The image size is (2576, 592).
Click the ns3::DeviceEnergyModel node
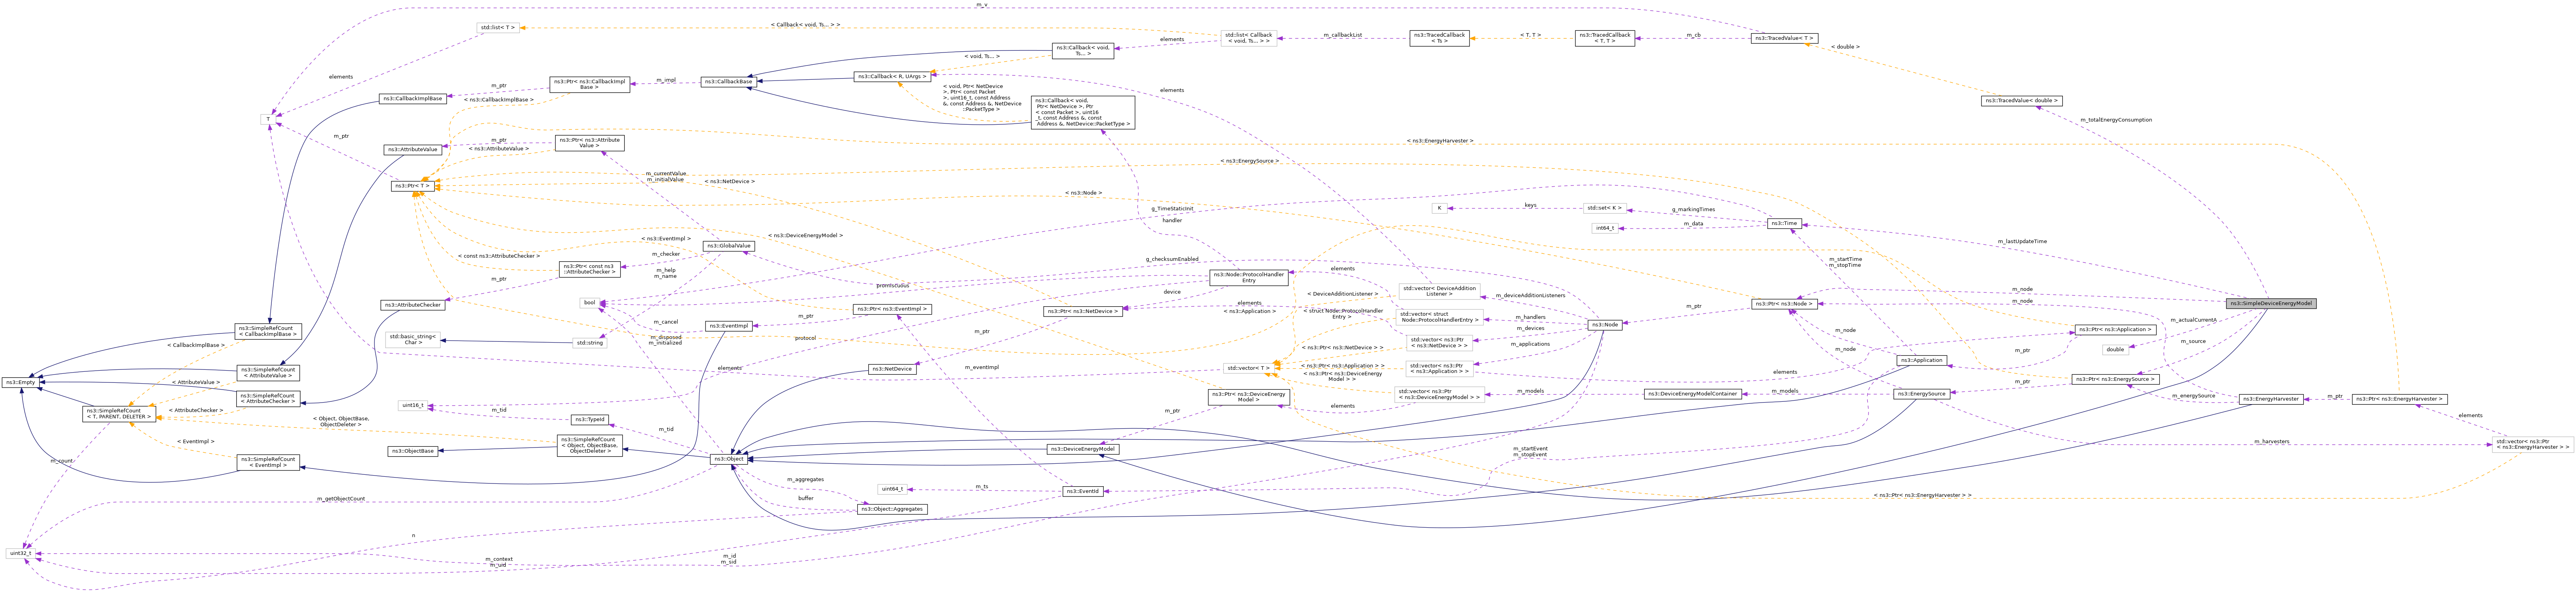coord(1083,449)
